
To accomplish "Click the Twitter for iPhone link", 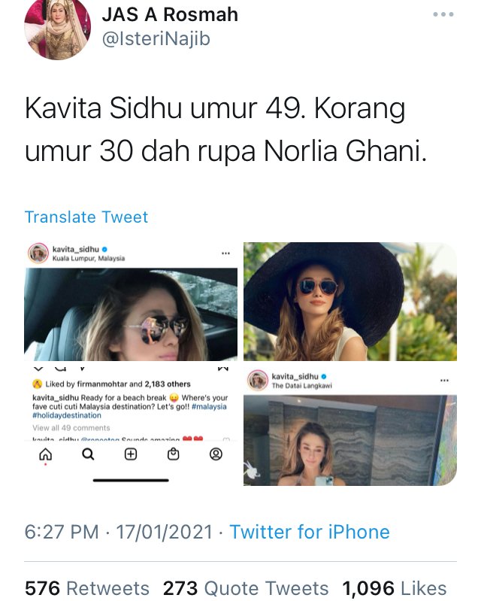I will pos(310,532).
